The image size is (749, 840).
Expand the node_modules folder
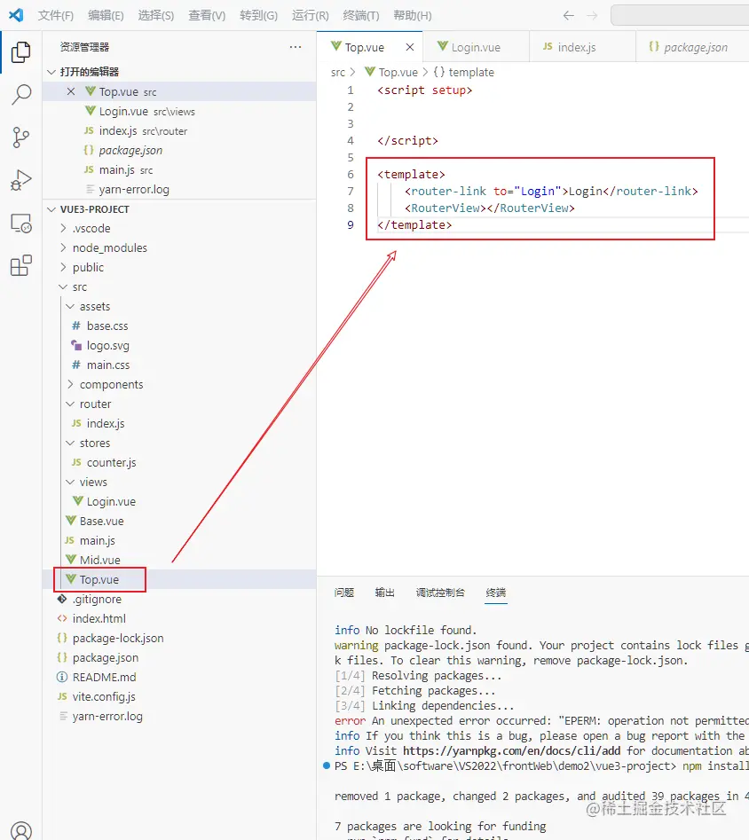(x=179, y=248)
